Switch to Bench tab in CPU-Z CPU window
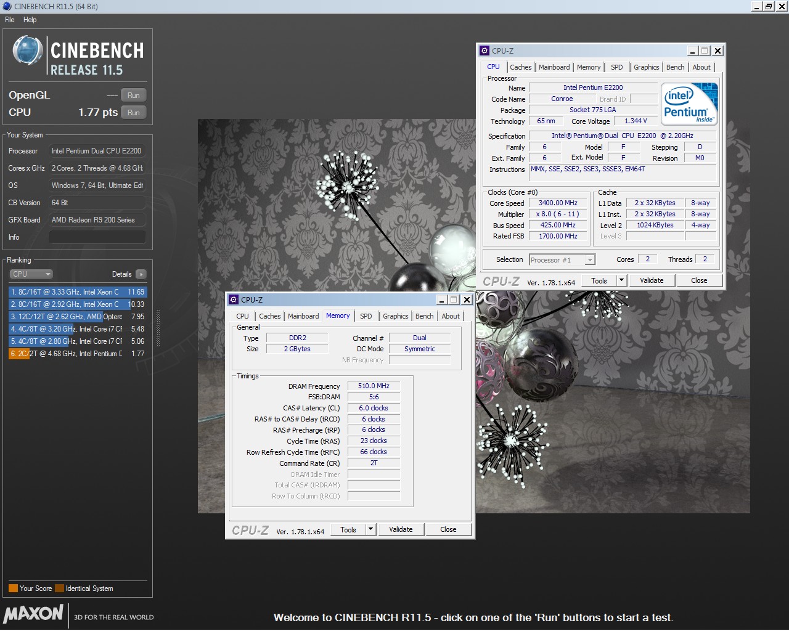This screenshot has height=631, width=789. click(x=675, y=67)
